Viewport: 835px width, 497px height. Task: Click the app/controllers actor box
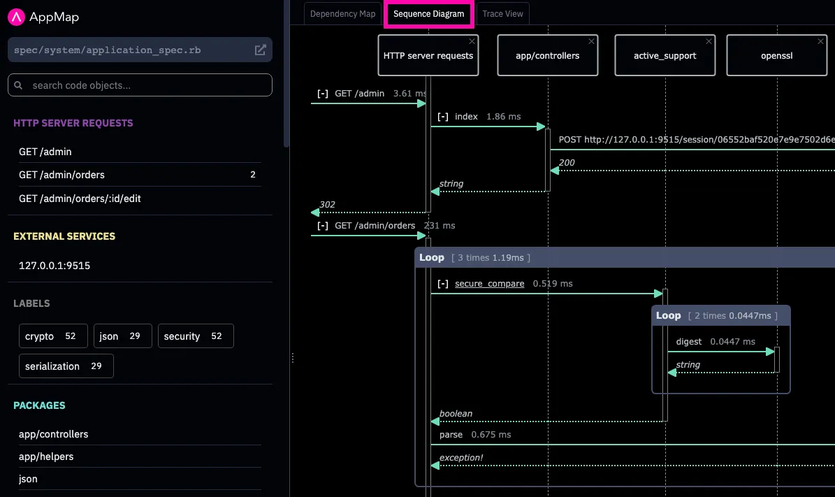tap(547, 55)
